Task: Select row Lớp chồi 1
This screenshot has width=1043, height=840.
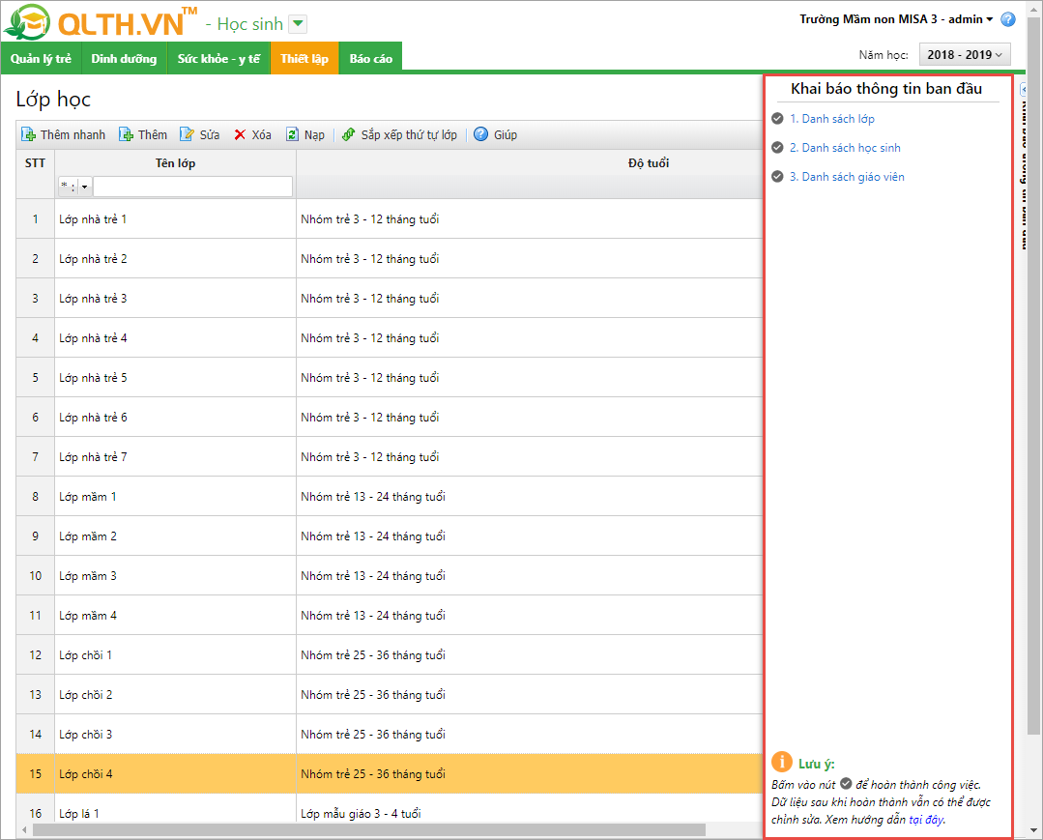Action: [390, 655]
